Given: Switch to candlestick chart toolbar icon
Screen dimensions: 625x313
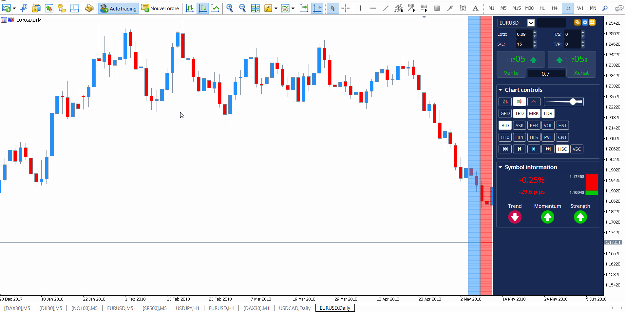Looking at the screenshot, I should click(x=203, y=8).
